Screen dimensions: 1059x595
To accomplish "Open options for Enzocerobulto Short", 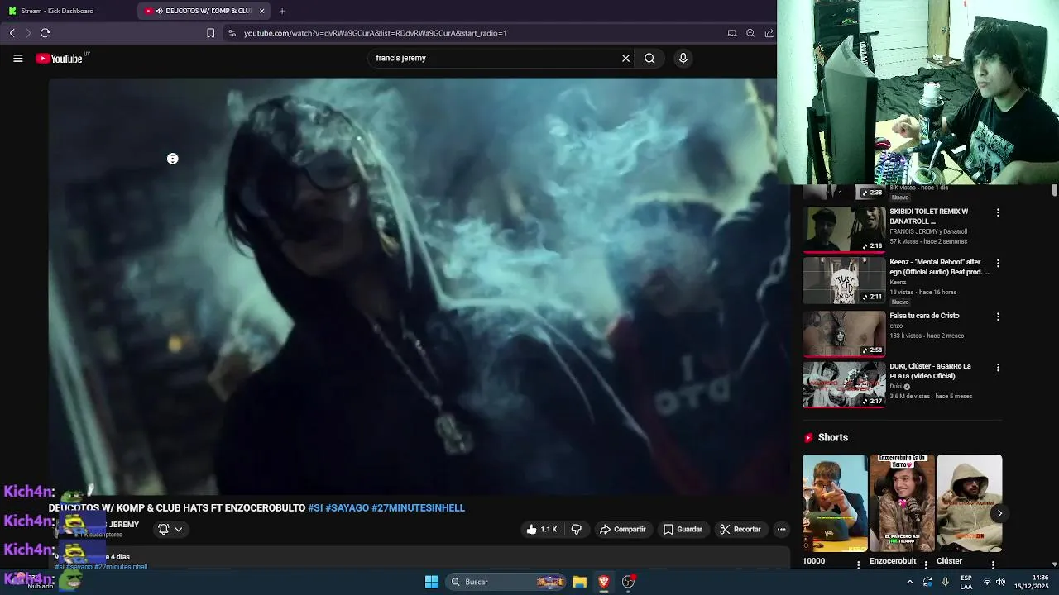I will coord(926,564).
